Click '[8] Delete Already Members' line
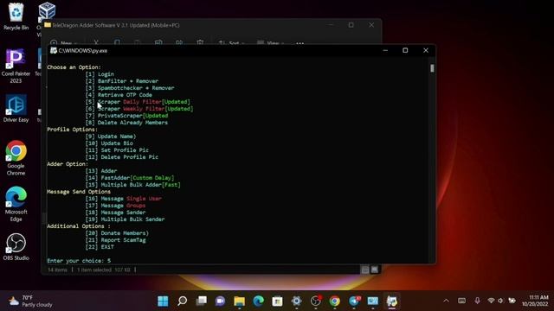 tap(126, 123)
